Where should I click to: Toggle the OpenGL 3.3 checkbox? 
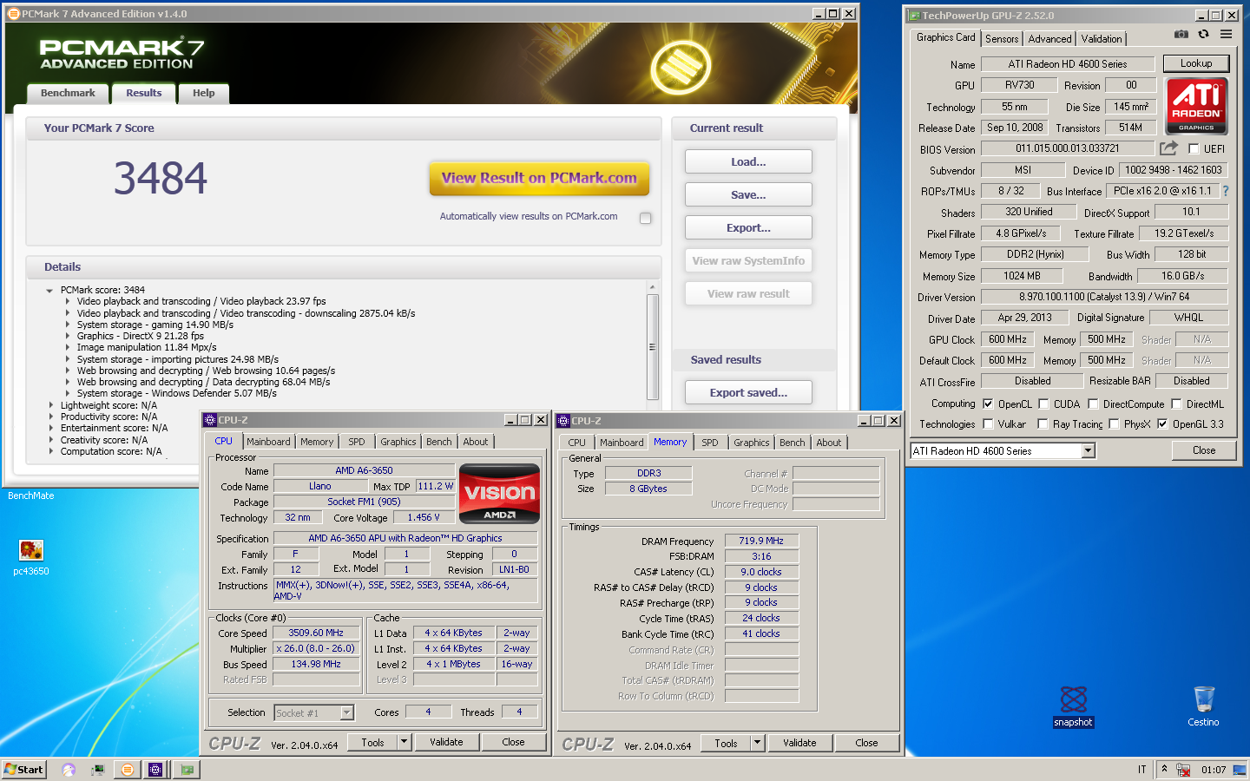[x=1162, y=423]
